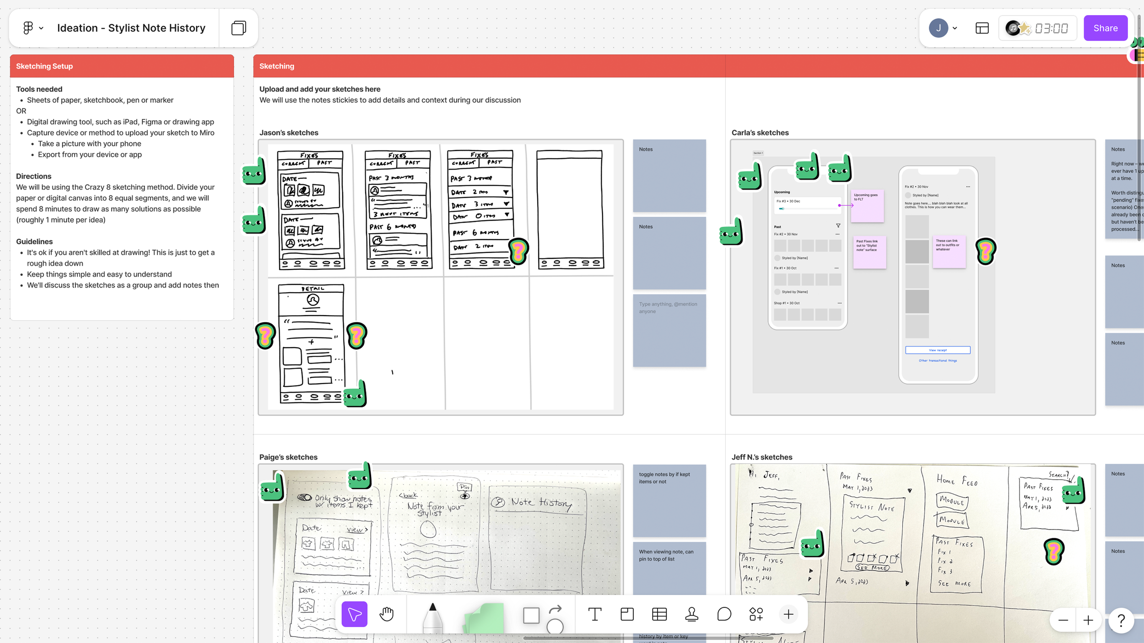Select the Move cursor tool
This screenshot has height=643, width=1144.
(x=354, y=614)
